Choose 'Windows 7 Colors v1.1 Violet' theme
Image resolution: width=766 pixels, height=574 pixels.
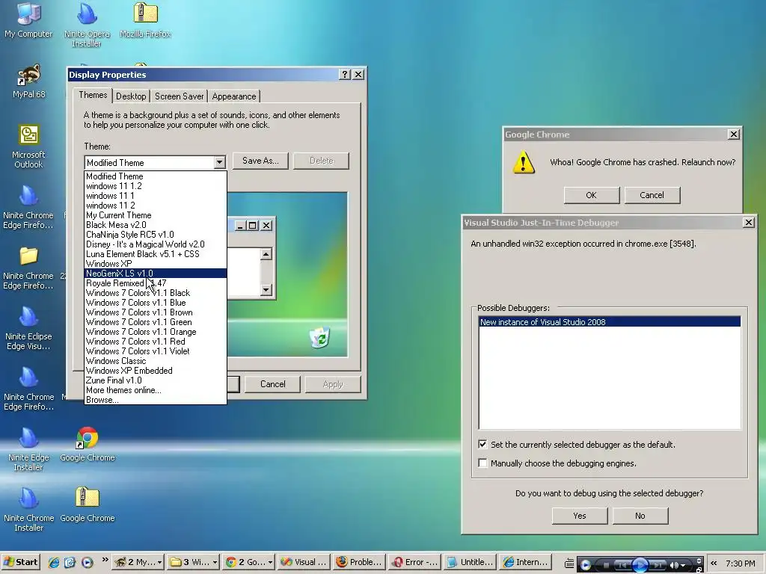[156, 351]
